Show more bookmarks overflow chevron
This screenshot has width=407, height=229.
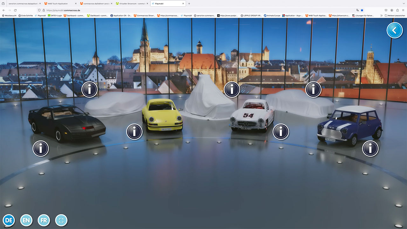[x=381, y=15]
